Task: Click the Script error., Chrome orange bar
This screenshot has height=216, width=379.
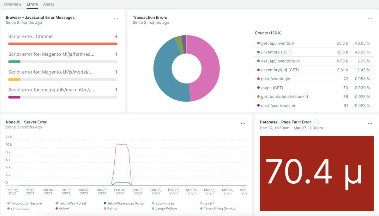Action: point(63,44)
